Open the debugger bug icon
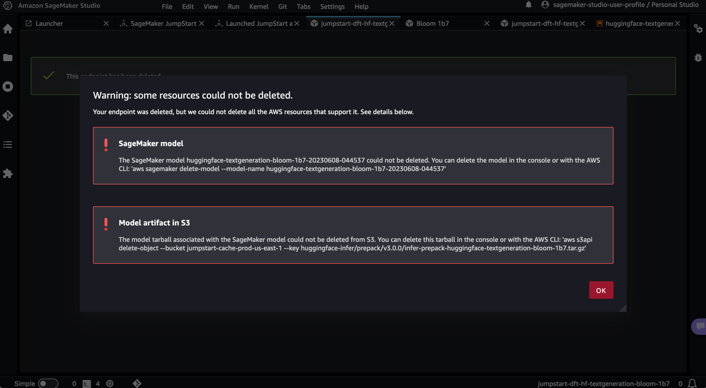 [698, 58]
